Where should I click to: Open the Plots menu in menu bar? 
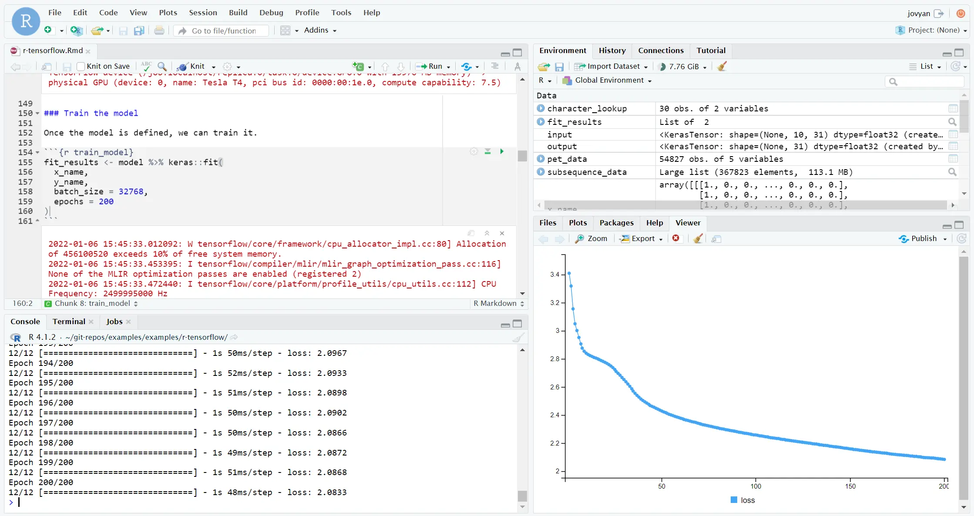[168, 13]
